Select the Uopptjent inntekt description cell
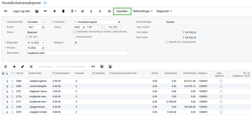252x115 pixels. 40,112
